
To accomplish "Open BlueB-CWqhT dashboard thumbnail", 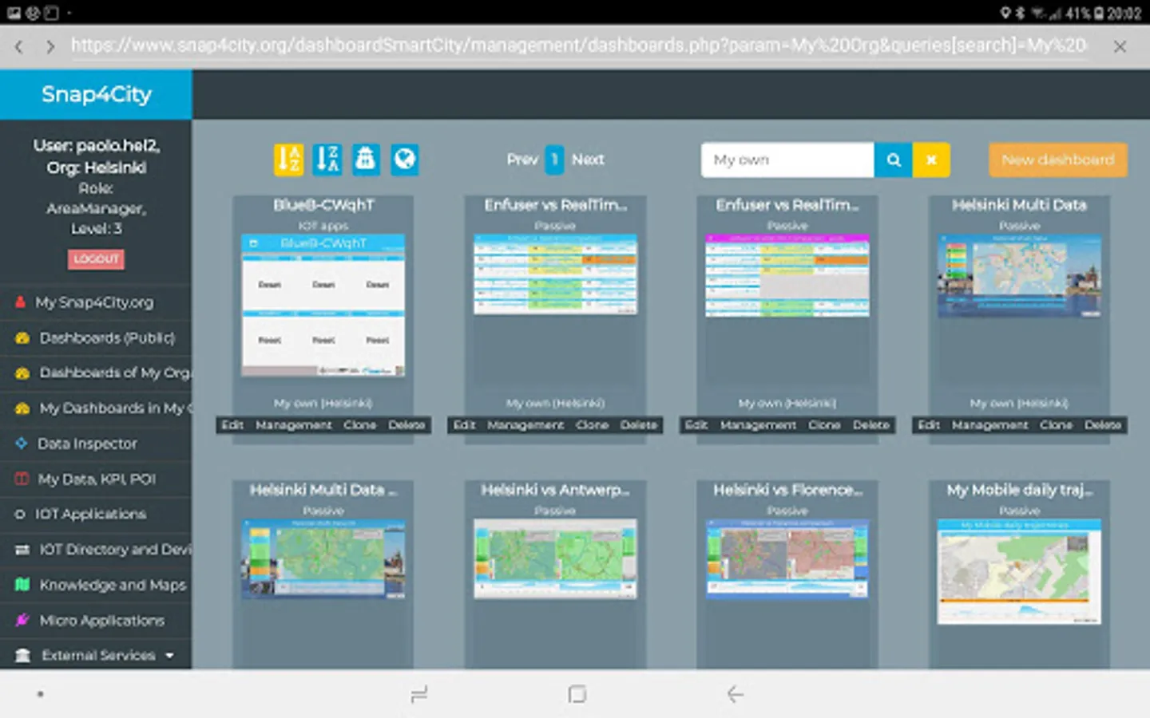I will click(x=323, y=305).
